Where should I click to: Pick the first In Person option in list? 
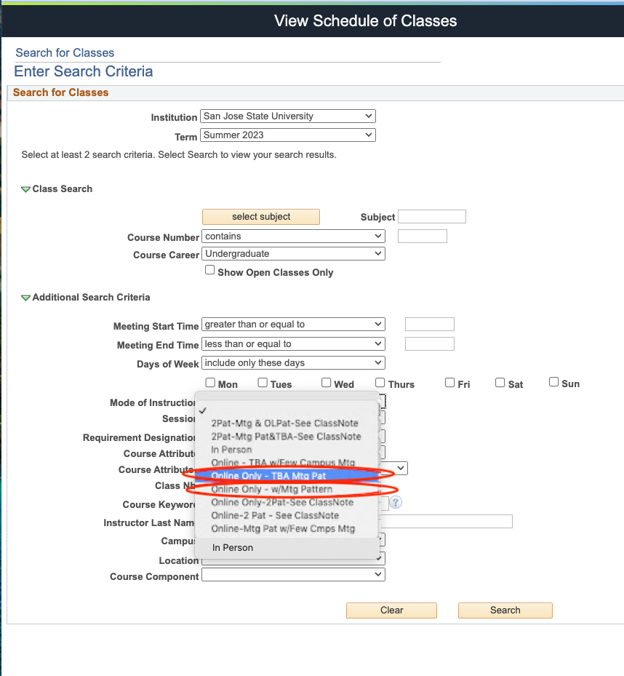click(x=232, y=450)
